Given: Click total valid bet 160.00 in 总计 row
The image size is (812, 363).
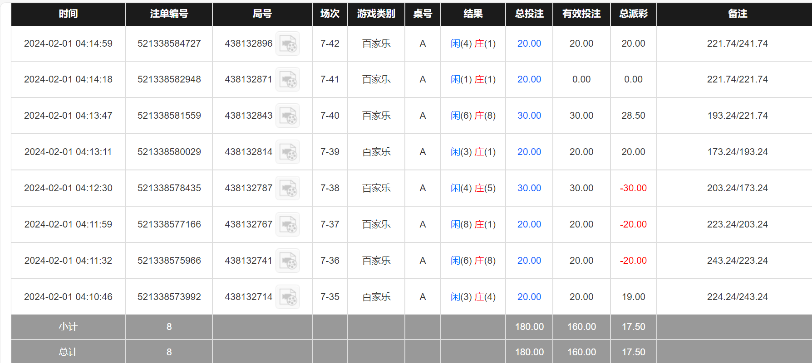Looking at the screenshot, I should pos(581,352).
